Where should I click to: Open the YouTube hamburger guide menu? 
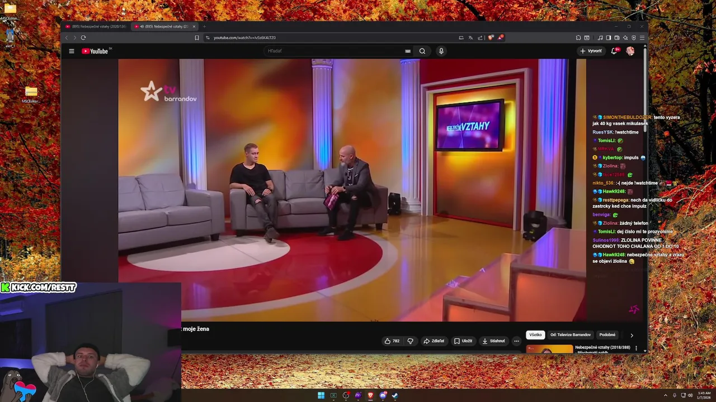(72, 51)
